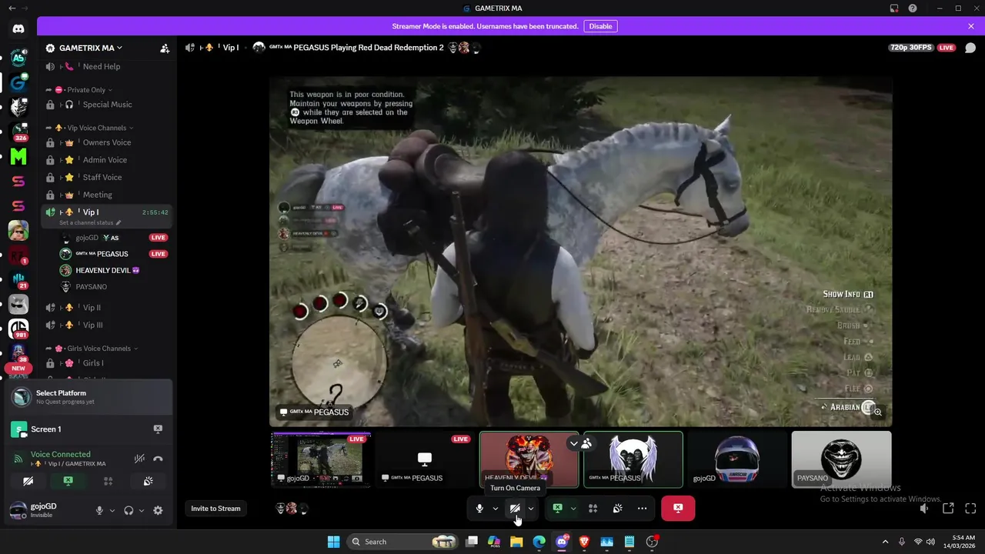Open File Explorer from the taskbar
Image resolution: width=985 pixels, height=554 pixels.
point(516,542)
